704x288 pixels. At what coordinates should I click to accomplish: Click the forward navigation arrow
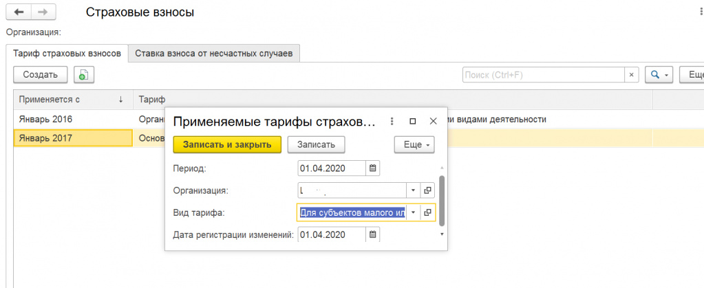pyautogui.click(x=42, y=12)
